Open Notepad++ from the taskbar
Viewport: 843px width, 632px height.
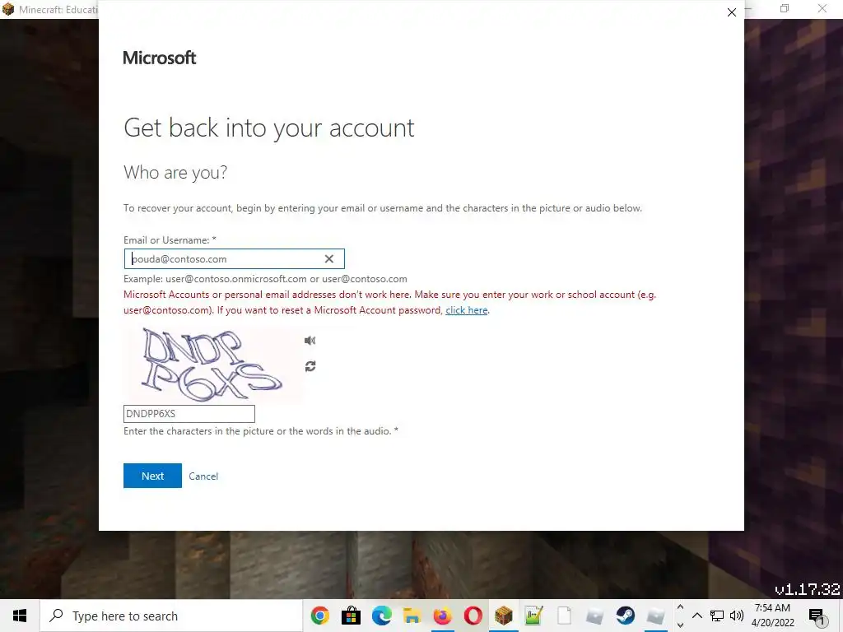click(533, 616)
